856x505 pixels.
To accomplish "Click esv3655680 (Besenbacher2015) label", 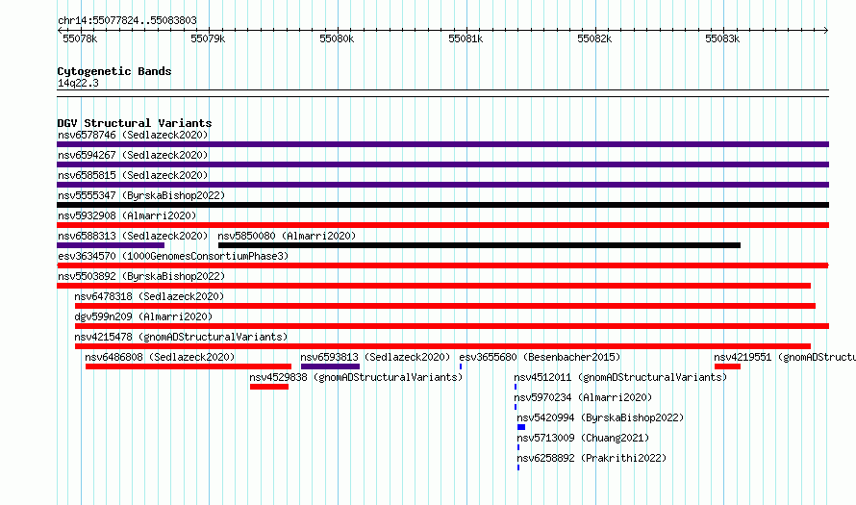I will [540, 357].
